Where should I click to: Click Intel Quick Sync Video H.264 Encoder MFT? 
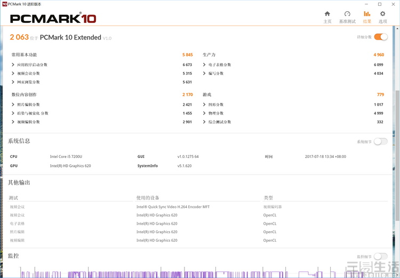pos(173,207)
